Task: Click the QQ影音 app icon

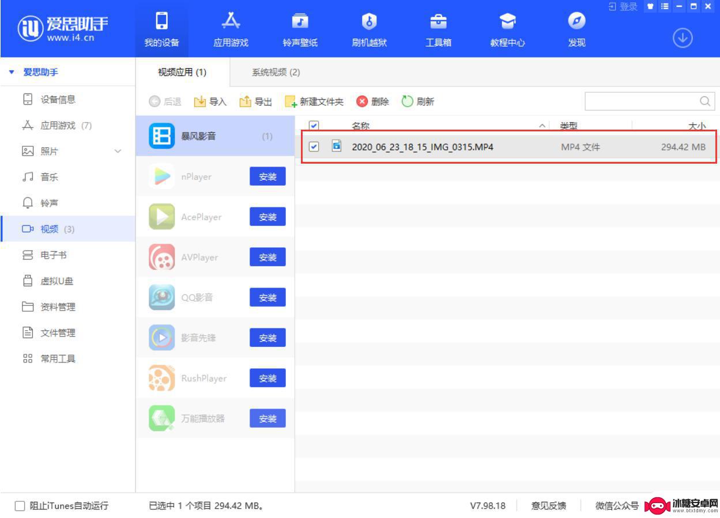Action: (x=161, y=297)
